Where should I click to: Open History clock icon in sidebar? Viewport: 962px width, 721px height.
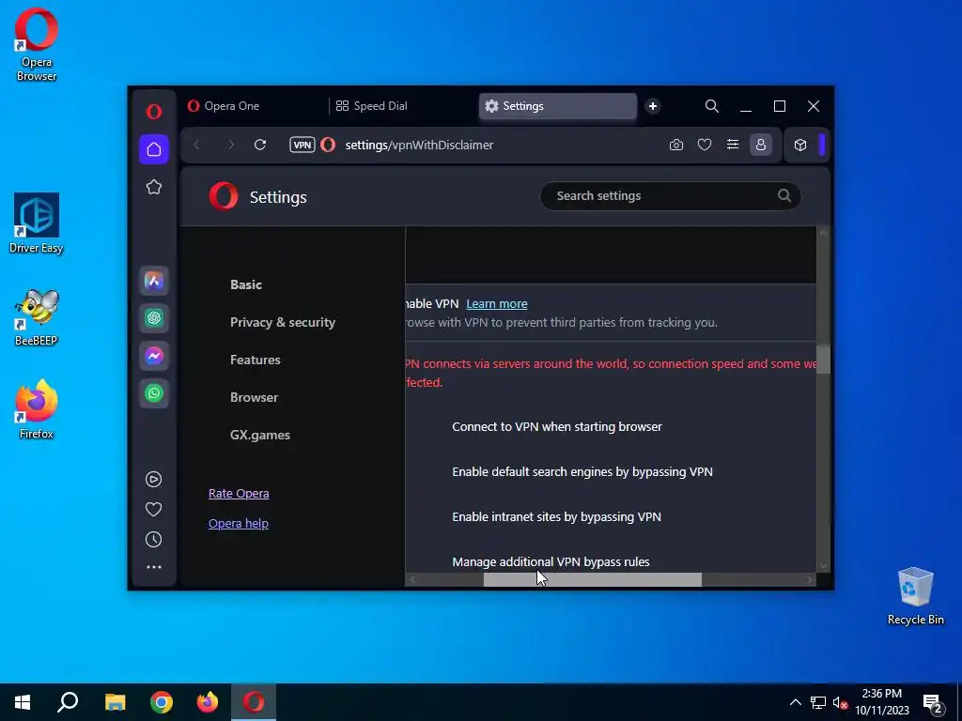click(153, 540)
